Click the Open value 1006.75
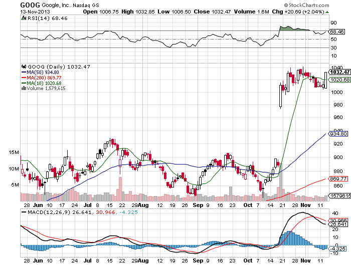This screenshot has height=265, width=351. click(109, 12)
